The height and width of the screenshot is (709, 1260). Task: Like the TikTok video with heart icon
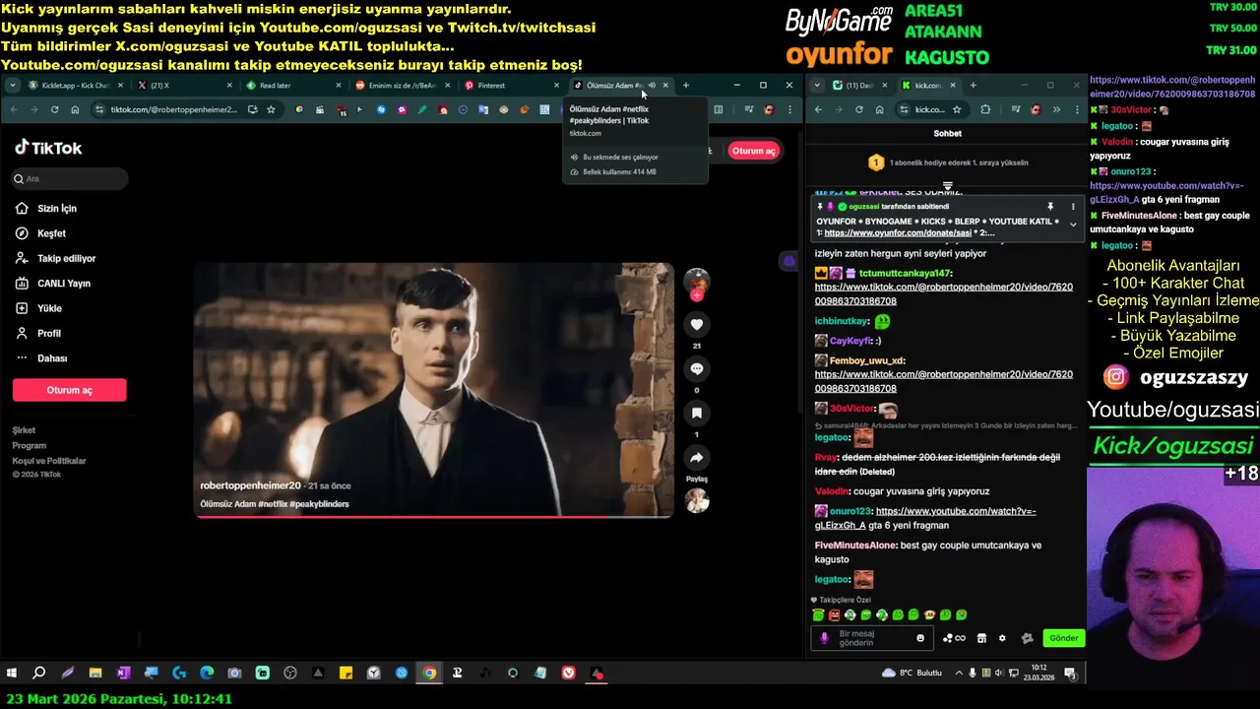click(696, 324)
